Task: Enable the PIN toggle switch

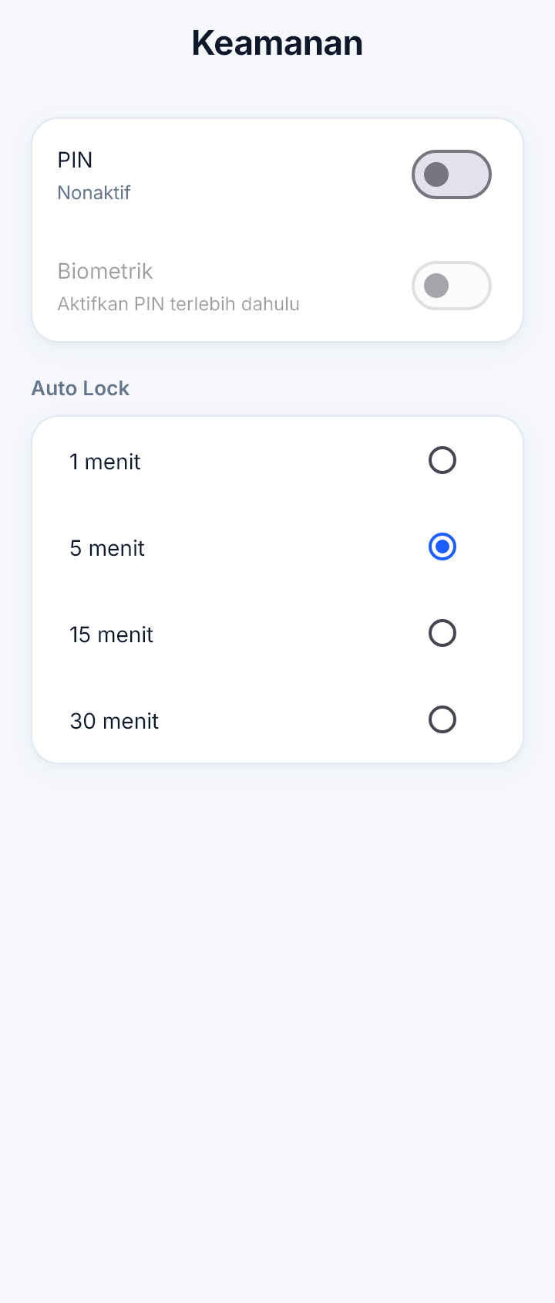Action: 452,174
